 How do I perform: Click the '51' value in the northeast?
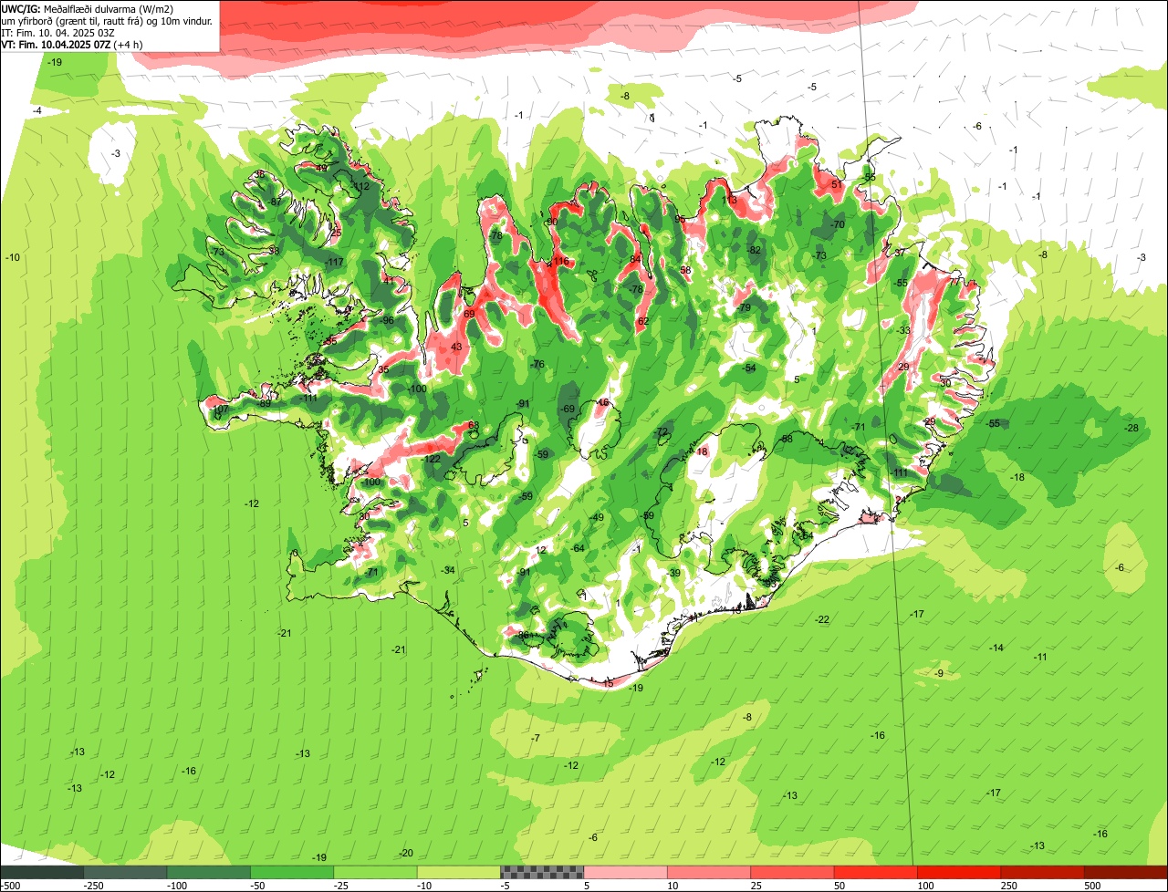click(837, 184)
